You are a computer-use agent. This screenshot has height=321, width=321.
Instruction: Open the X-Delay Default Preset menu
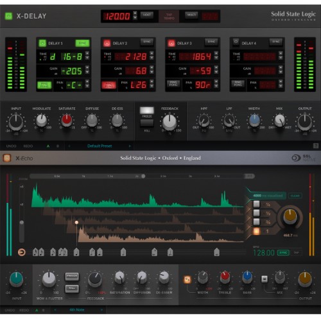[x=100, y=146]
